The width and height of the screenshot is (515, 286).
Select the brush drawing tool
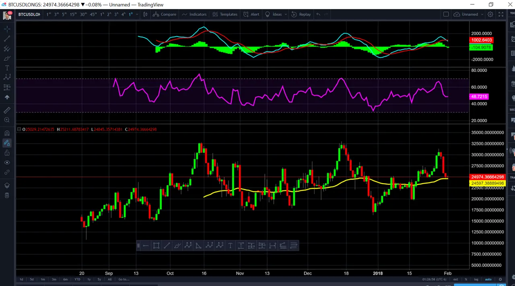7,58
